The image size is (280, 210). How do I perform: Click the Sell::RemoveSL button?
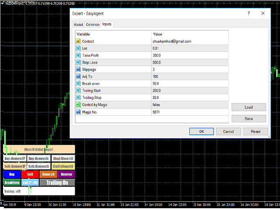point(39,166)
